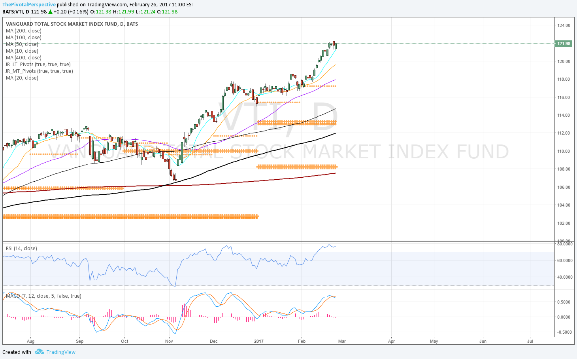Viewport: 577px width, 359px height.
Task: Click the 120.00 price axis label
Action: click(564, 61)
